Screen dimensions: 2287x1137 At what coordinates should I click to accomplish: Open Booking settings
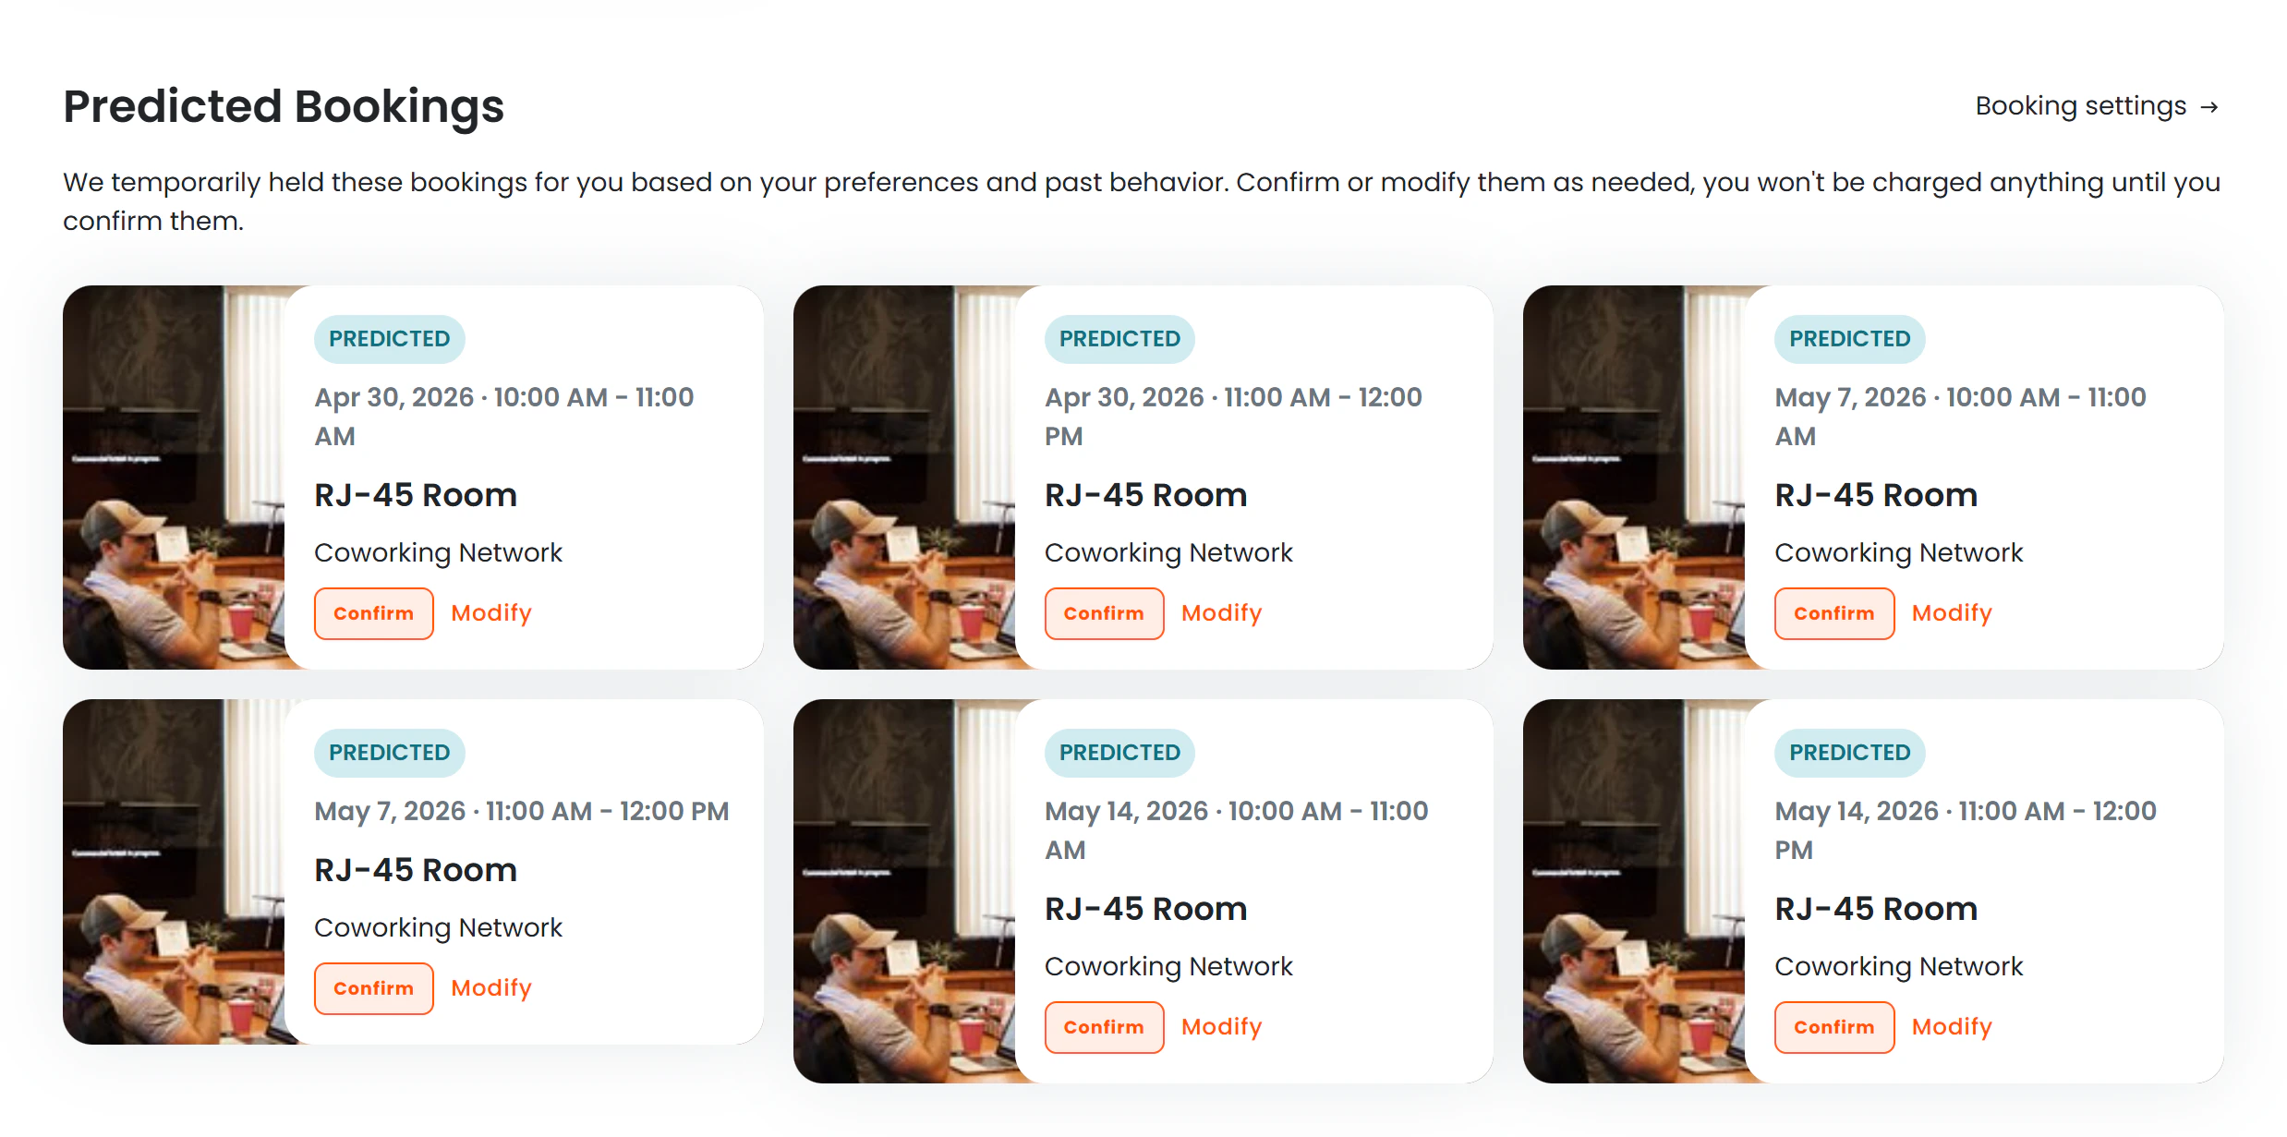tap(2079, 105)
